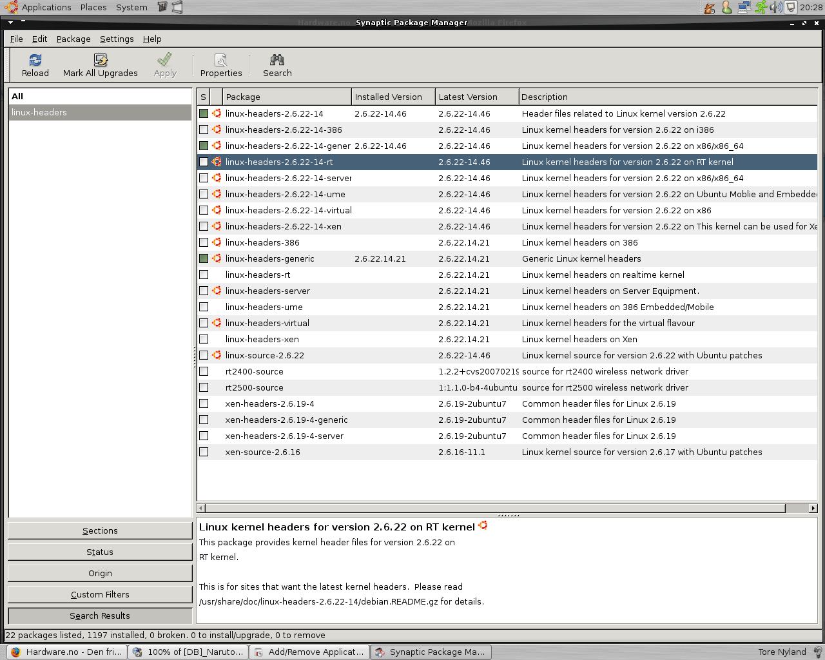Open the volume speaker tray icon
Viewport: 825px width, 660px height.
tap(776, 8)
